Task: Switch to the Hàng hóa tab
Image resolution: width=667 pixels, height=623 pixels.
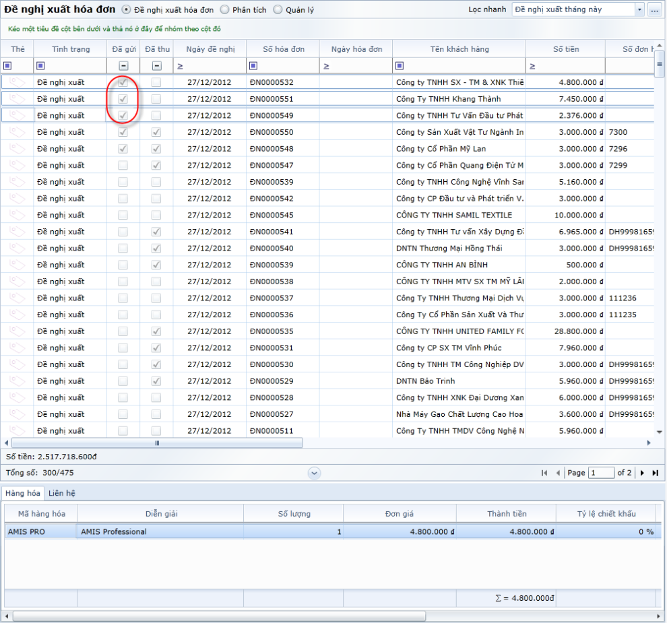Action: [x=24, y=493]
